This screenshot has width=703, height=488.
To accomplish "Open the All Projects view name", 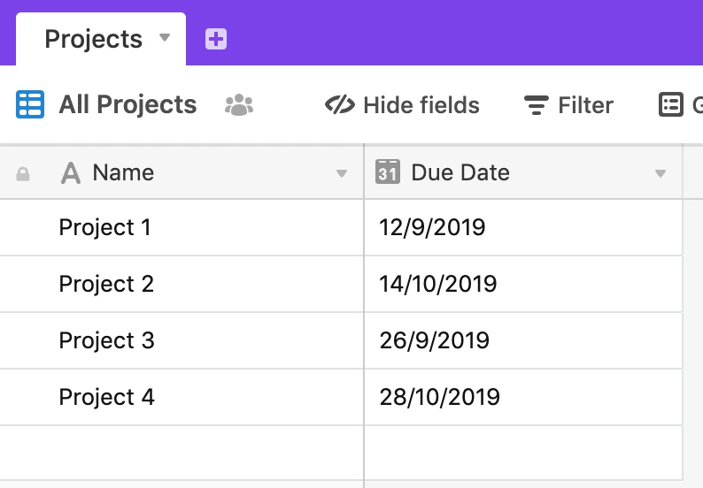I will 127,105.
